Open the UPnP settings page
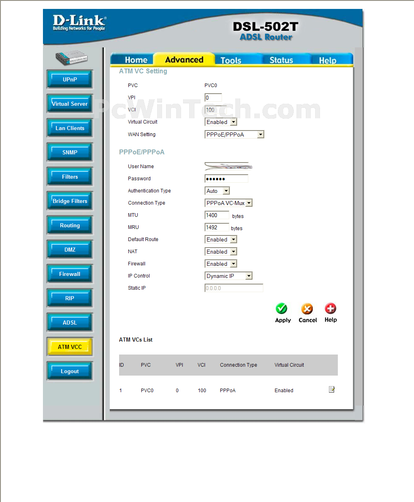This screenshot has height=502, width=414. (70, 79)
